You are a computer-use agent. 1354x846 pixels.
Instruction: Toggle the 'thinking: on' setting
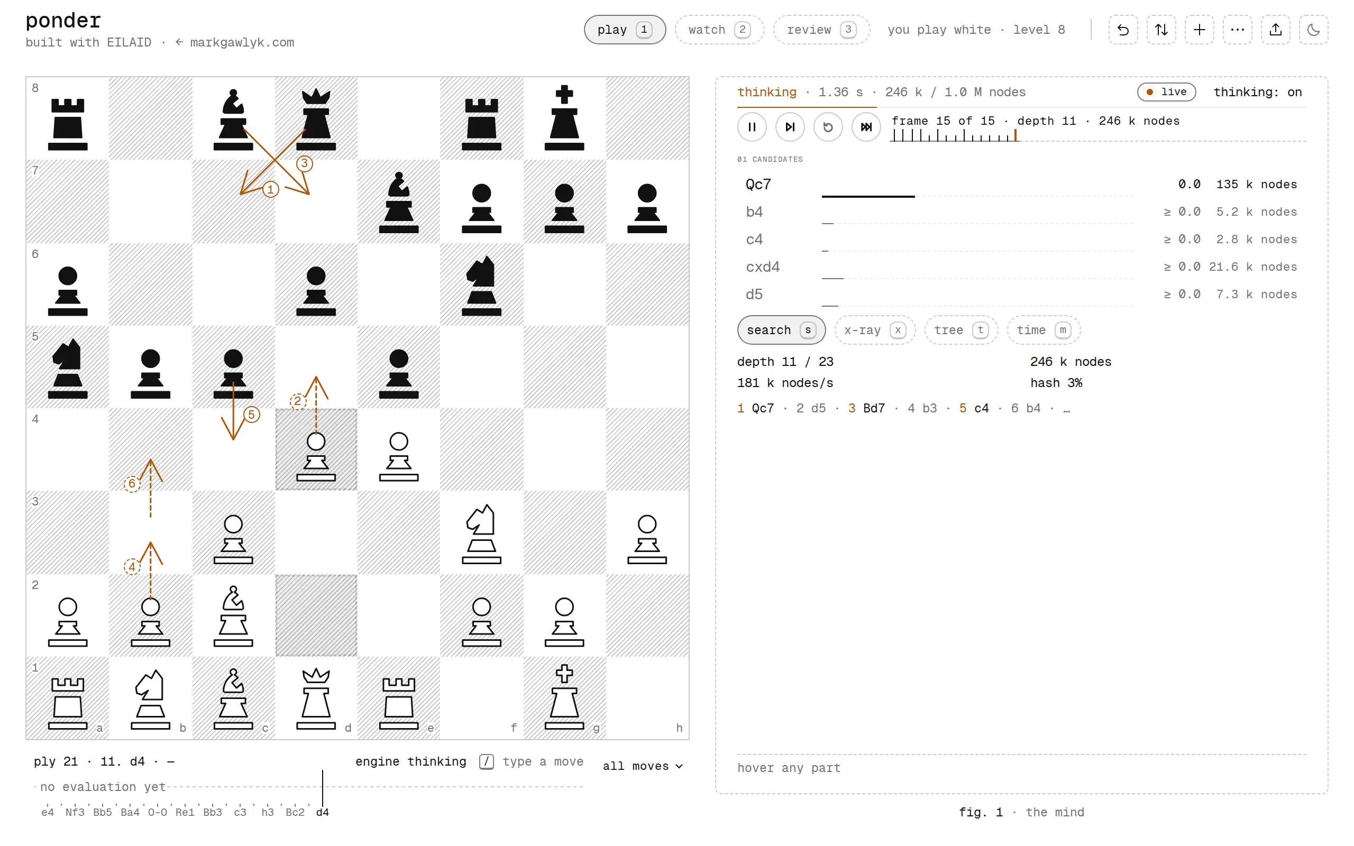click(x=1257, y=93)
